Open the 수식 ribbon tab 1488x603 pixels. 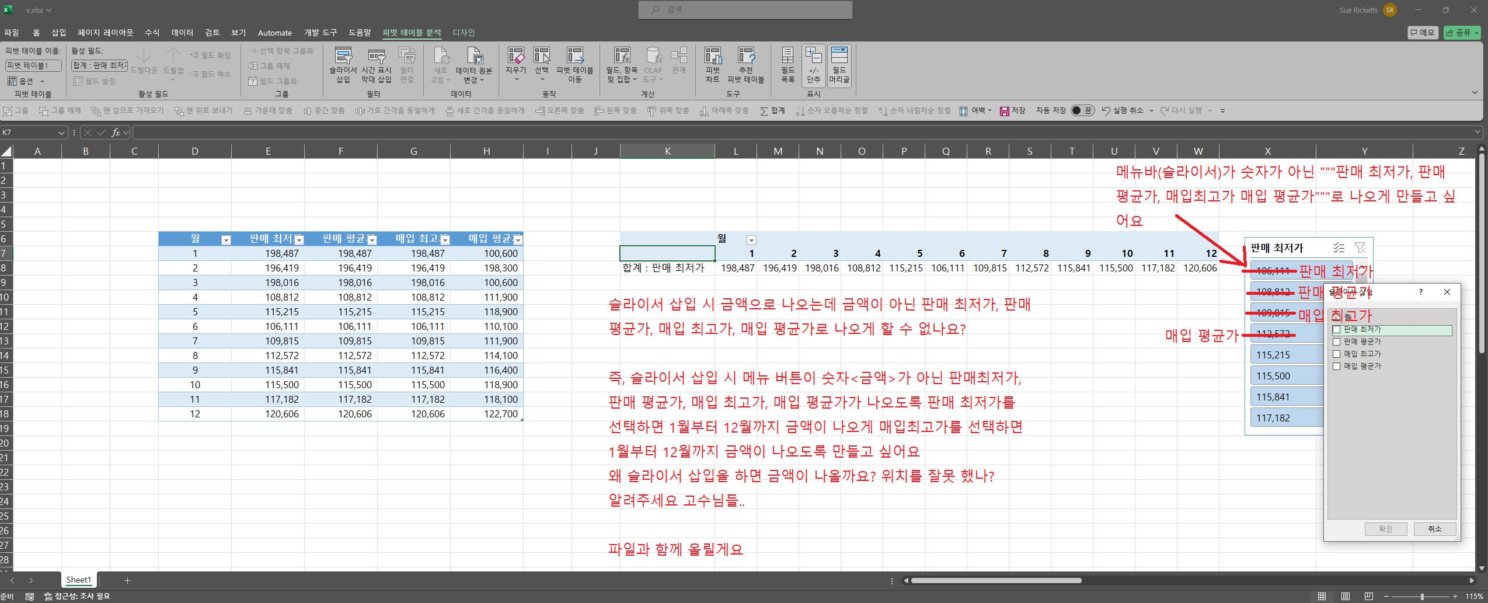click(152, 33)
